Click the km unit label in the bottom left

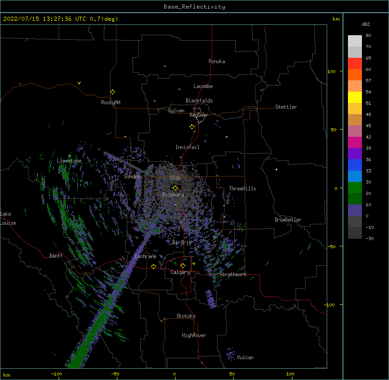point(7,375)
